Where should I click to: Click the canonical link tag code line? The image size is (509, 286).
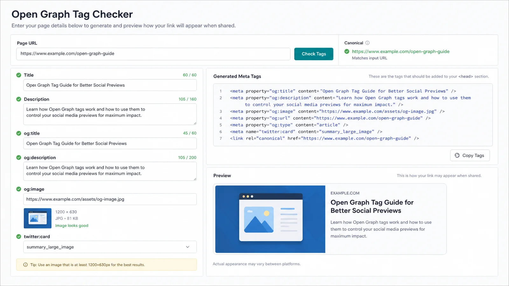tap(324, 139)
